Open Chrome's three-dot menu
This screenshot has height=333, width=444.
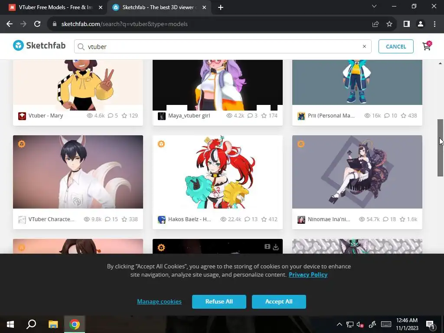coord(434,24)
